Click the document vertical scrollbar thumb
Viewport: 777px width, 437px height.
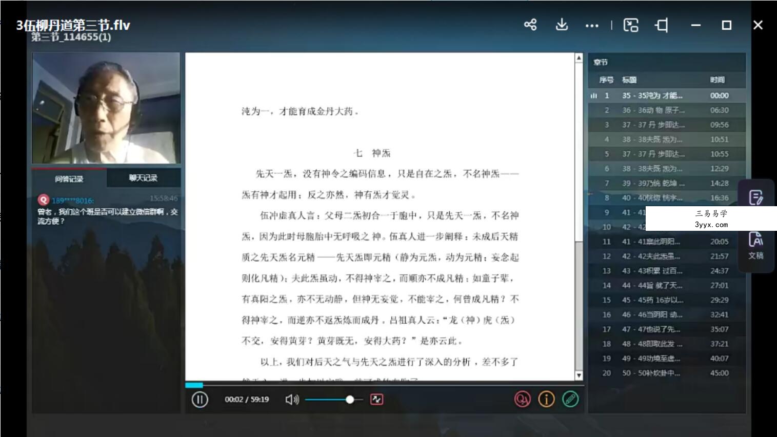point(579,152)
